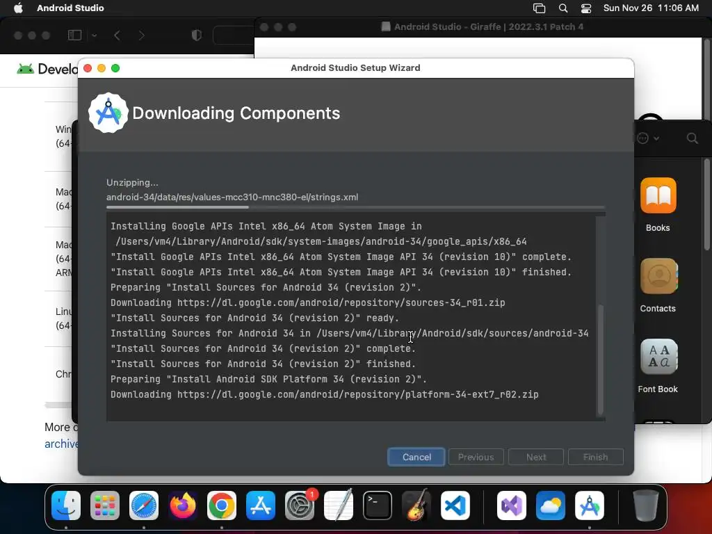This screenshot has width=712, height=534.
Task: Open Safari sidebar dropdown chevron
Action: coord(94,35)
